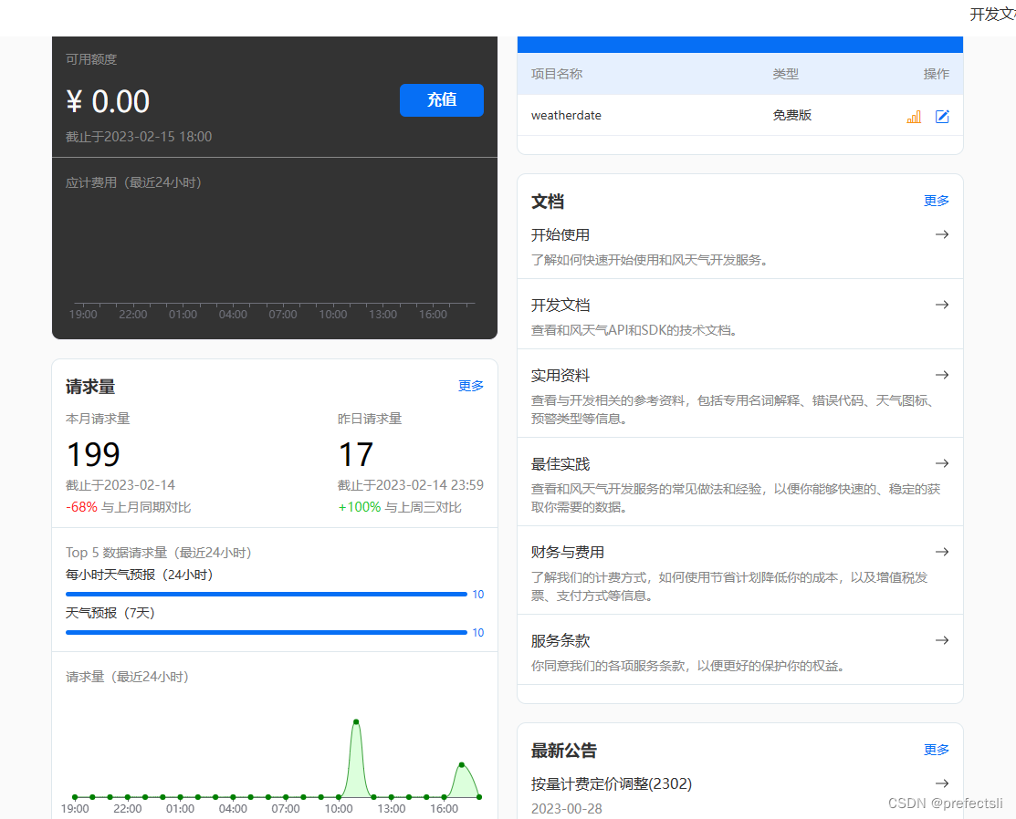The width and height of the screenshot is (1016, 819).
Task: Click the 操作 column header
Action: click(x=937, y=74)
